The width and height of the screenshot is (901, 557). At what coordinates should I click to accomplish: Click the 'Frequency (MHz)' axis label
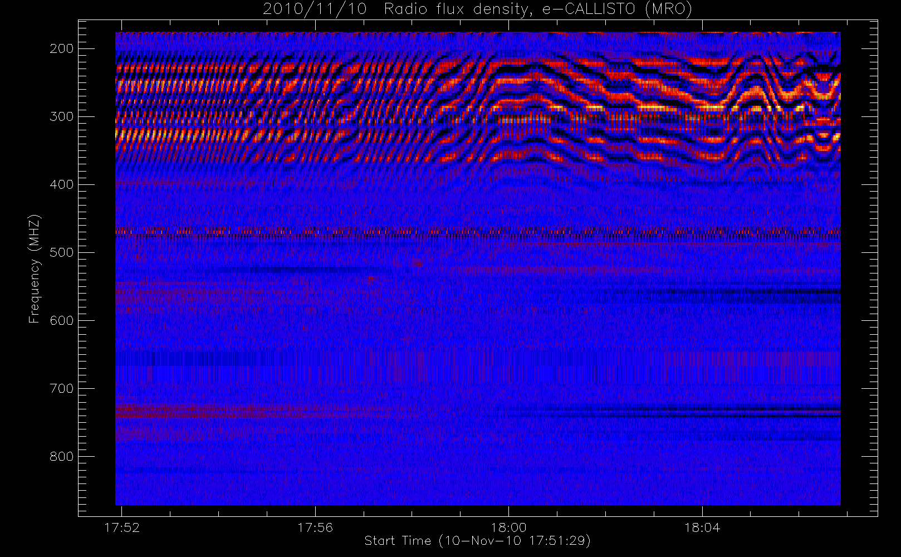35,268
